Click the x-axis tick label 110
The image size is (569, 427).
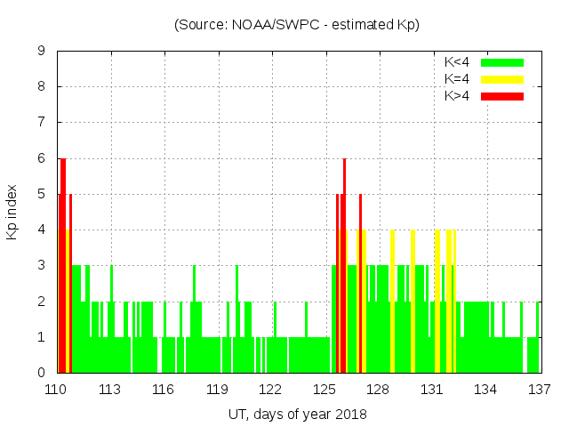pos(57,390)
